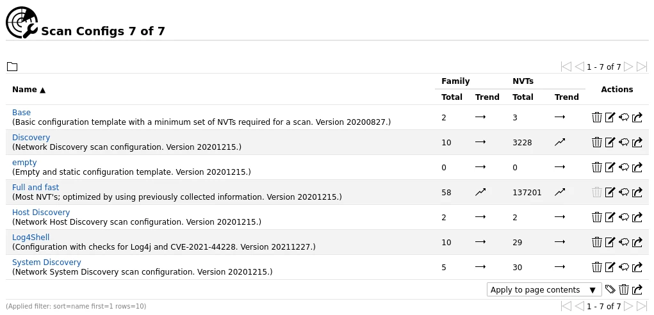Delete page contents with bottom trash icon
654x315 pixels.
624,290
